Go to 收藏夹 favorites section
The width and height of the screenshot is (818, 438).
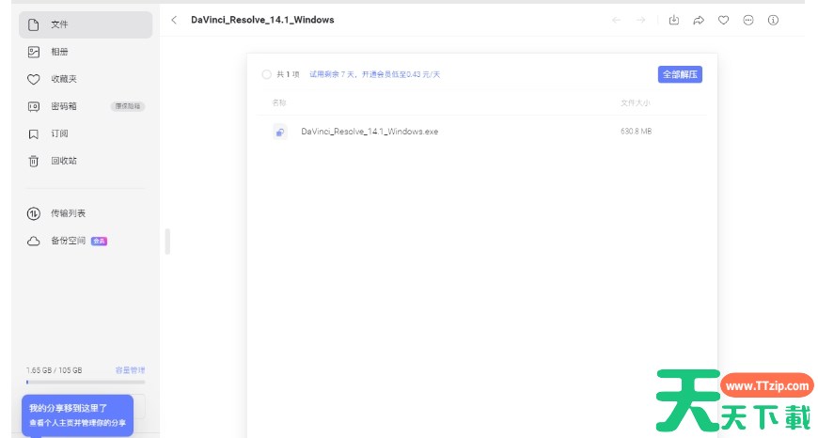(64, 79)
